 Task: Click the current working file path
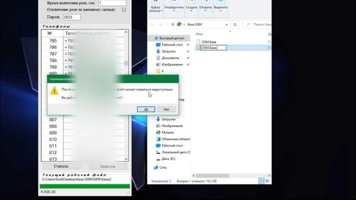click(x=77, y=179)
